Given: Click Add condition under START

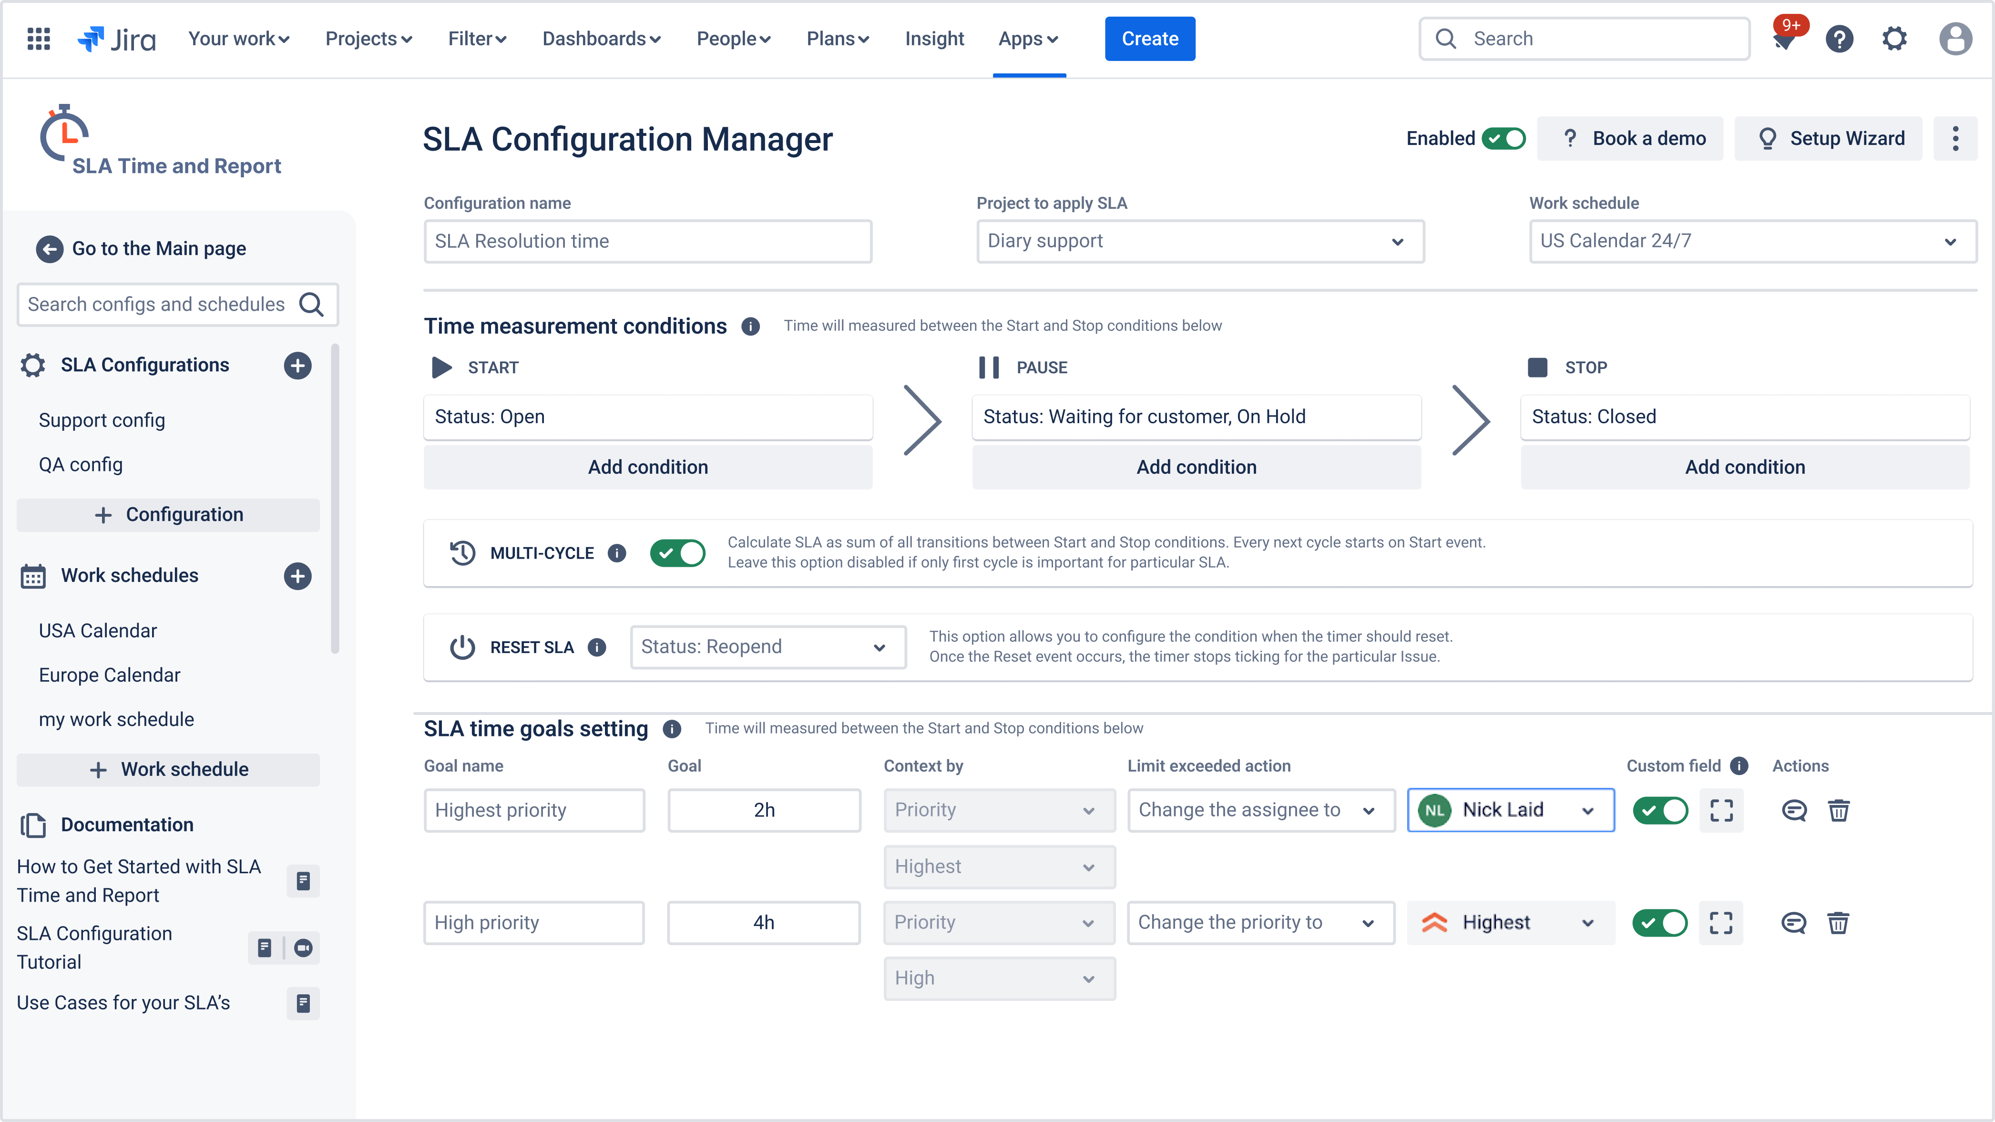Looking at the screenshot, I should [x=648, y=467].
